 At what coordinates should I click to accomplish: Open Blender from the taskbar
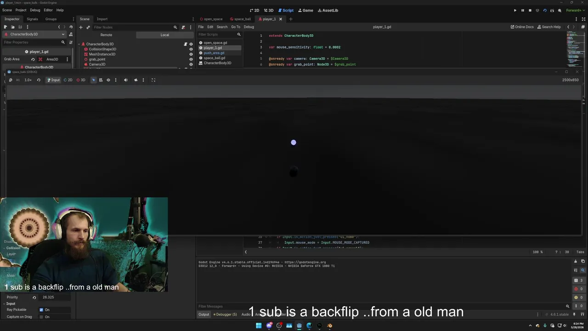[329, 325]
